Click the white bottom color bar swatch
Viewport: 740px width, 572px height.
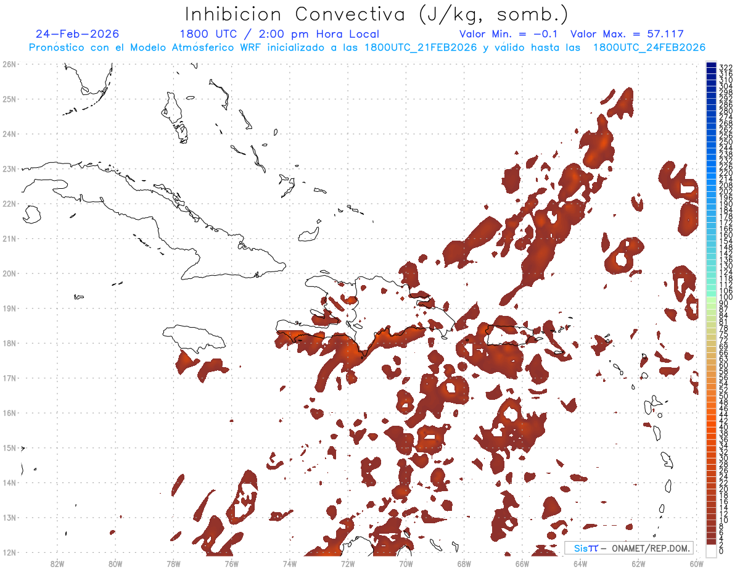[711, 550]
